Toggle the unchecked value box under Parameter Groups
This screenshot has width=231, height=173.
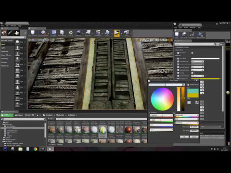pos(192,53)
